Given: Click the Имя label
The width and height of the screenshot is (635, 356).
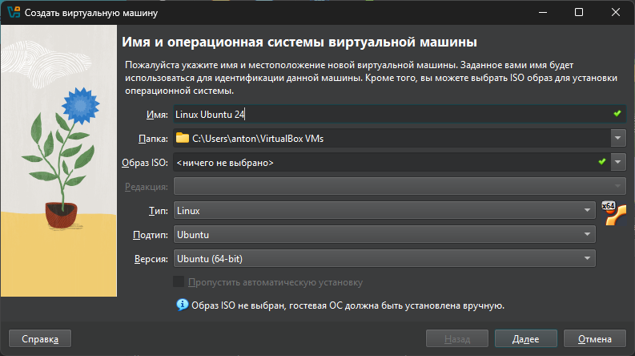Looking at the screenshot, I should pyautogui.click(x=157, y=115).
